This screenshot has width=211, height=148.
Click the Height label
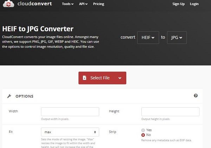pyautogui.click(x=114, y=111)
